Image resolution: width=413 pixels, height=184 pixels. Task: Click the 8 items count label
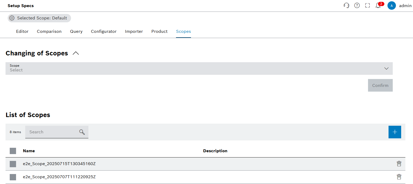point(15,132)
